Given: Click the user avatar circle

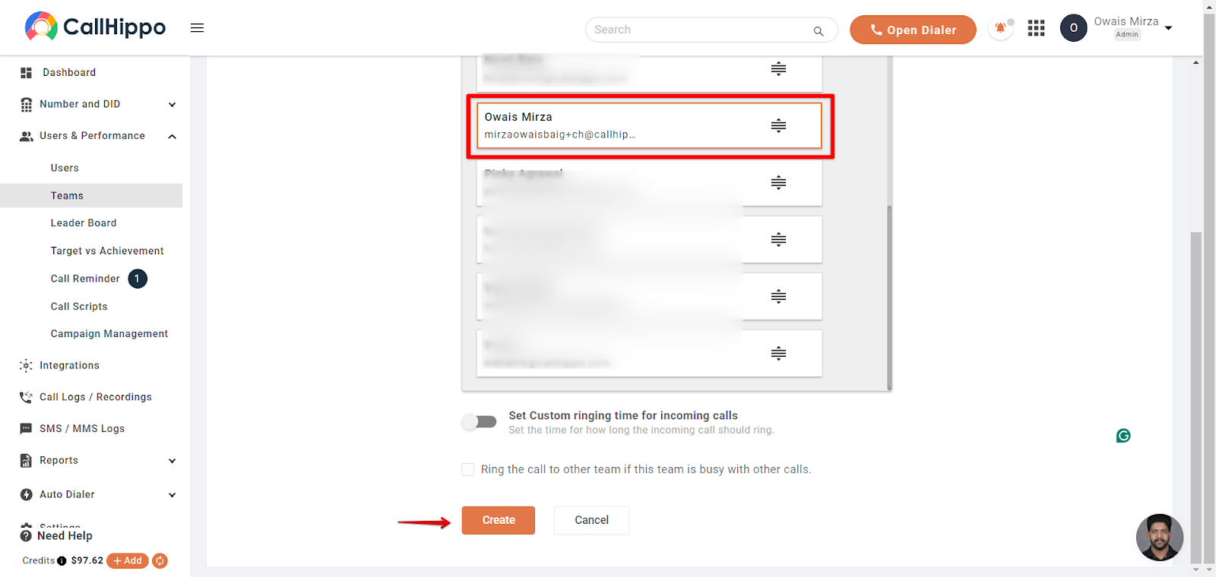Looking at the screenshot, I should click(x=1073, y=28).
